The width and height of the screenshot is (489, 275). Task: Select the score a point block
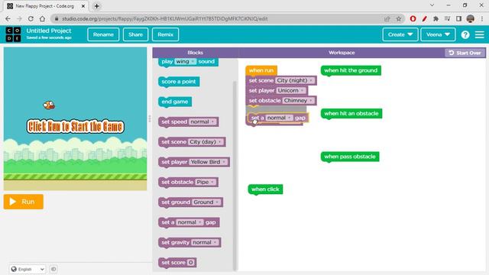tap(179, 82)
